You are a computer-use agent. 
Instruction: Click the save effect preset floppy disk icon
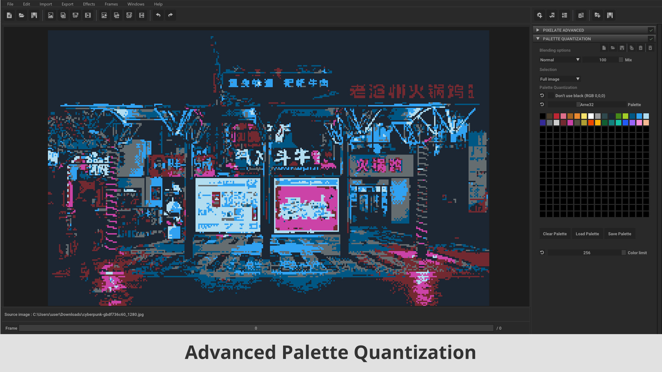click(610, 15)
